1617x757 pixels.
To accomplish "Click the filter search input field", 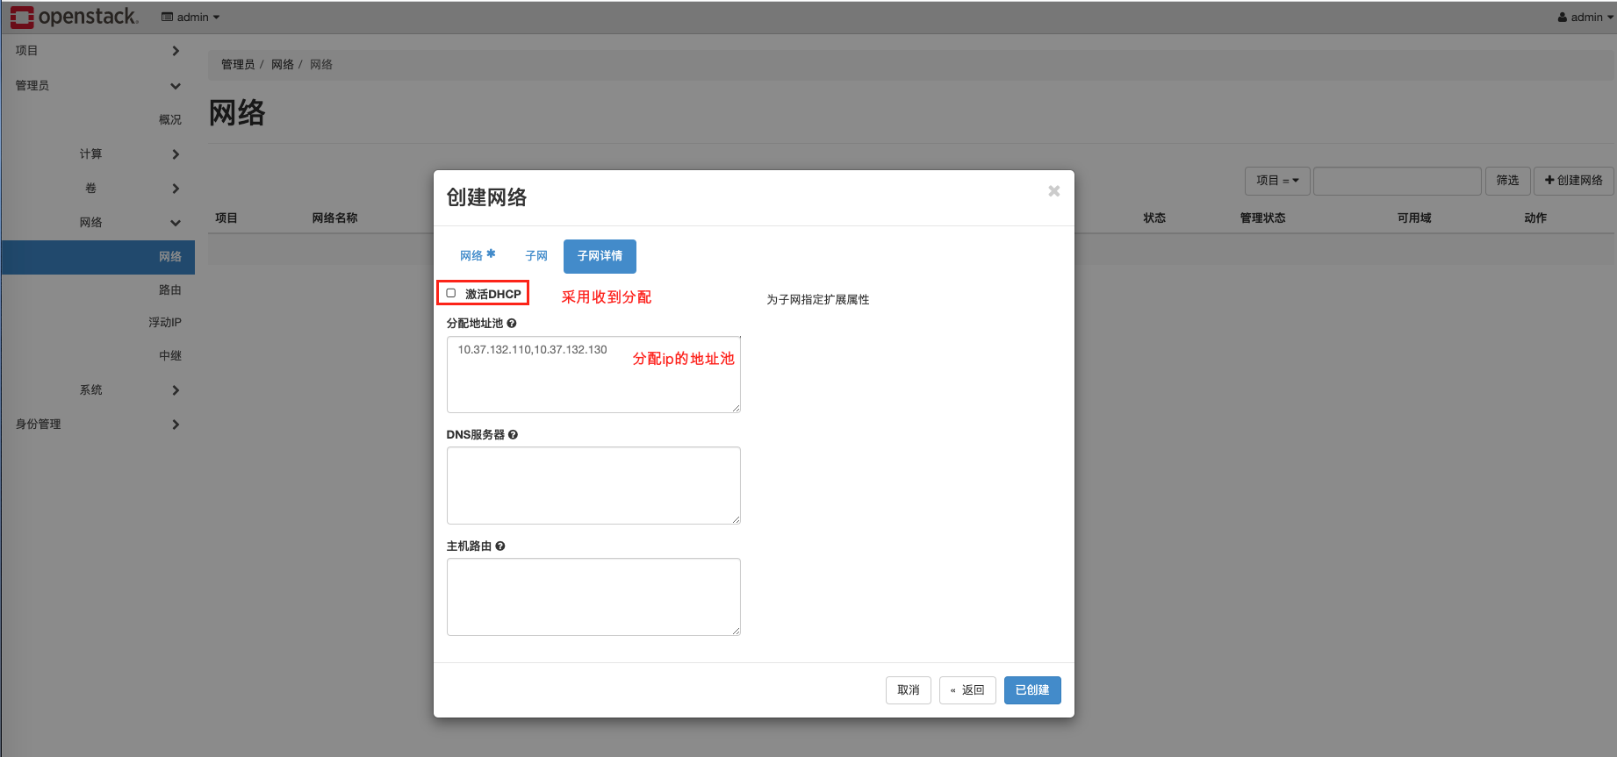I will pyautogui.click(x=1398, y=181).
